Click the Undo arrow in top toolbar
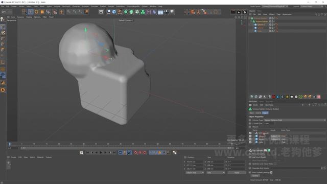 point(4,12)
